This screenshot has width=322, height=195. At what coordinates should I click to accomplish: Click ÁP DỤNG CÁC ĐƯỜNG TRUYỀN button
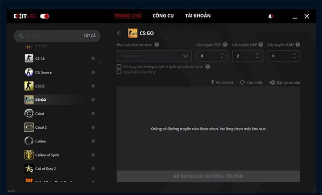208,176
